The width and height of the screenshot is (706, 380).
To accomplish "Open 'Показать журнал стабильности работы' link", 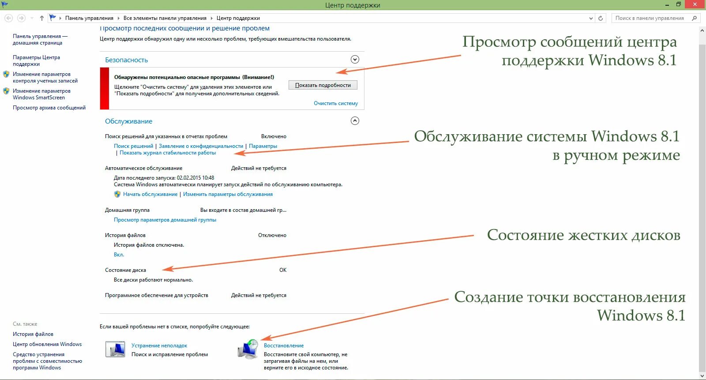I will pyautogui.click(x=168, y=153).
